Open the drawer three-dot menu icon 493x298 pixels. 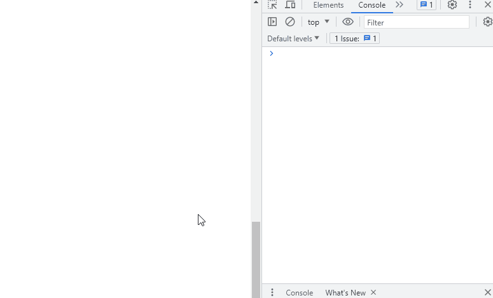tap(272, 292)
